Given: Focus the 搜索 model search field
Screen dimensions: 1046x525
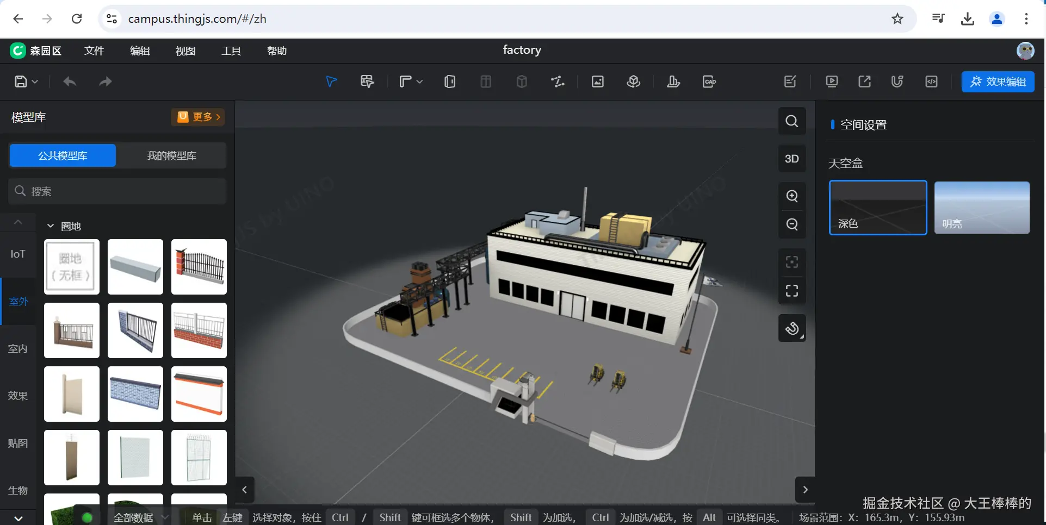Looking at the screenshot, I should tap(117, 191).
